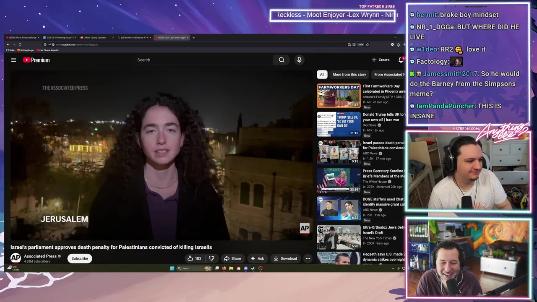
Task: Open 'Israel passes death penalty' ABC thumbnail
Action: pos(339,152)
